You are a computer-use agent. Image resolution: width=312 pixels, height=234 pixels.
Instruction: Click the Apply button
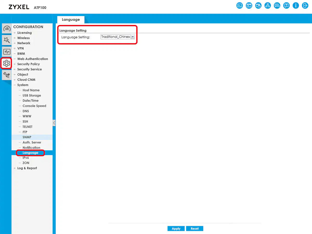pos(176,229)
